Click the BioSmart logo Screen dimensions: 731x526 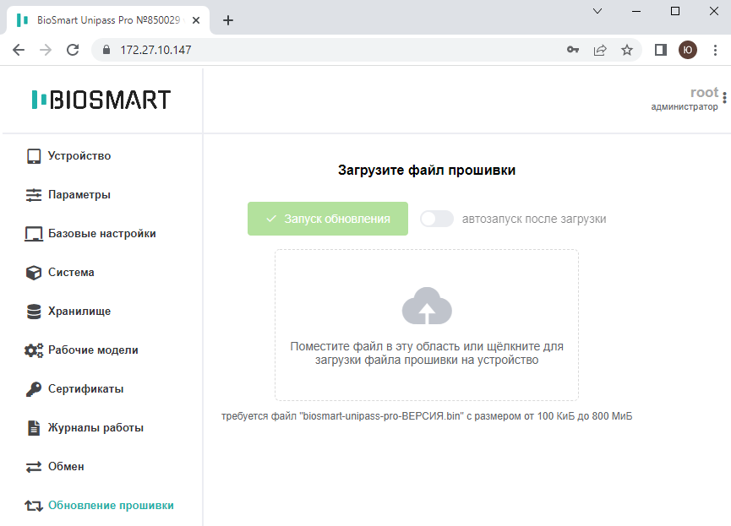pyautogui.click(x=101, y=100)
